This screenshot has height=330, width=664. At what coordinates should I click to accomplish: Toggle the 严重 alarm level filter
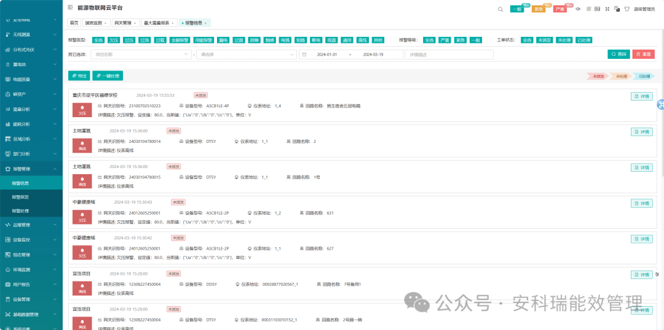tap(445, 40)
